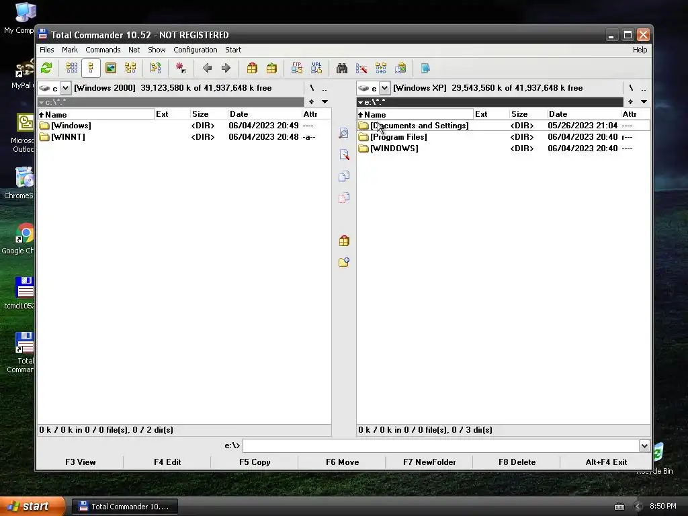Open the Files menu
This screenshot has height=516, width=688.
coord(46,50)
